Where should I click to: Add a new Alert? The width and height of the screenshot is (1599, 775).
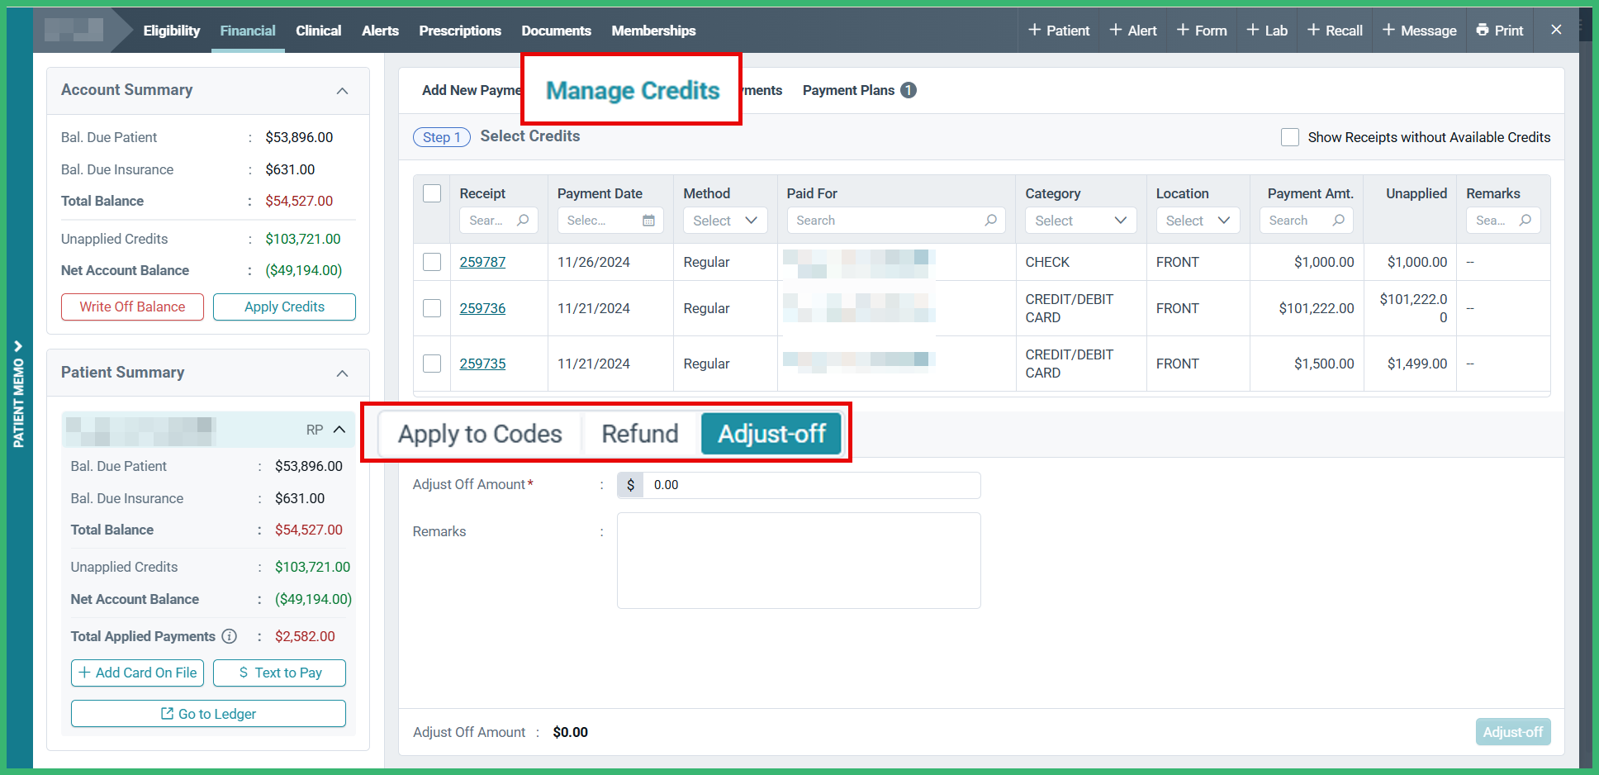(x=1132, y=31)
